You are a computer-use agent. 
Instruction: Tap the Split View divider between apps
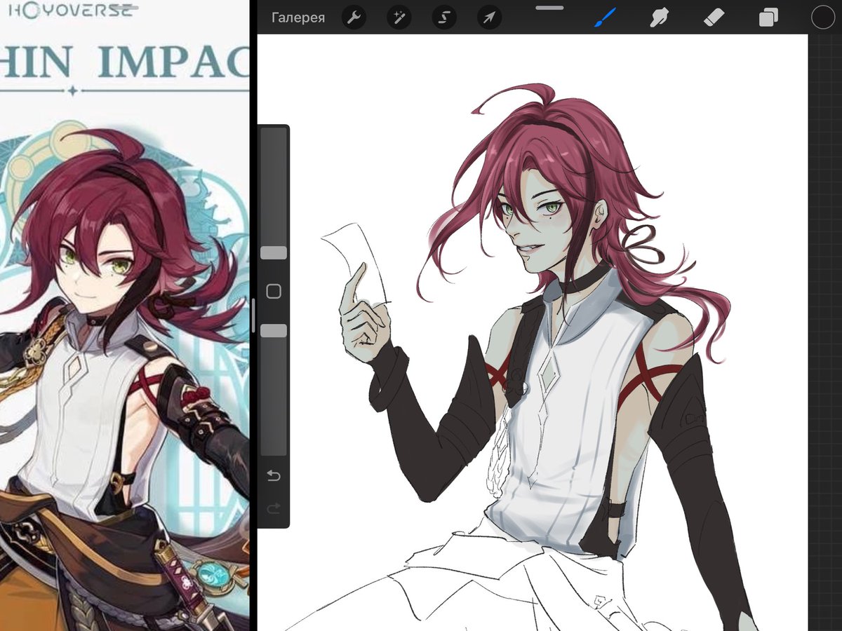(x=253, y=315)
